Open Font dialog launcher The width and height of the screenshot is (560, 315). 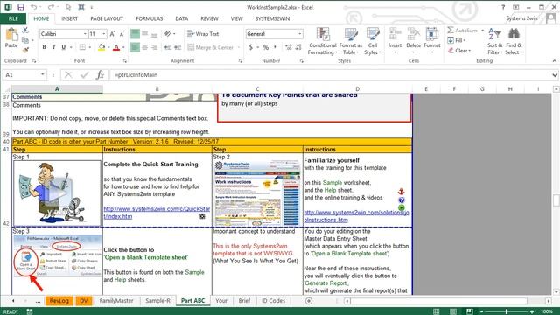(x=124, y=61)
